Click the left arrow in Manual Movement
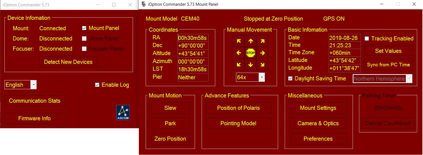The width and height of the screenshot is (423, 155). [x=239, y=53]
